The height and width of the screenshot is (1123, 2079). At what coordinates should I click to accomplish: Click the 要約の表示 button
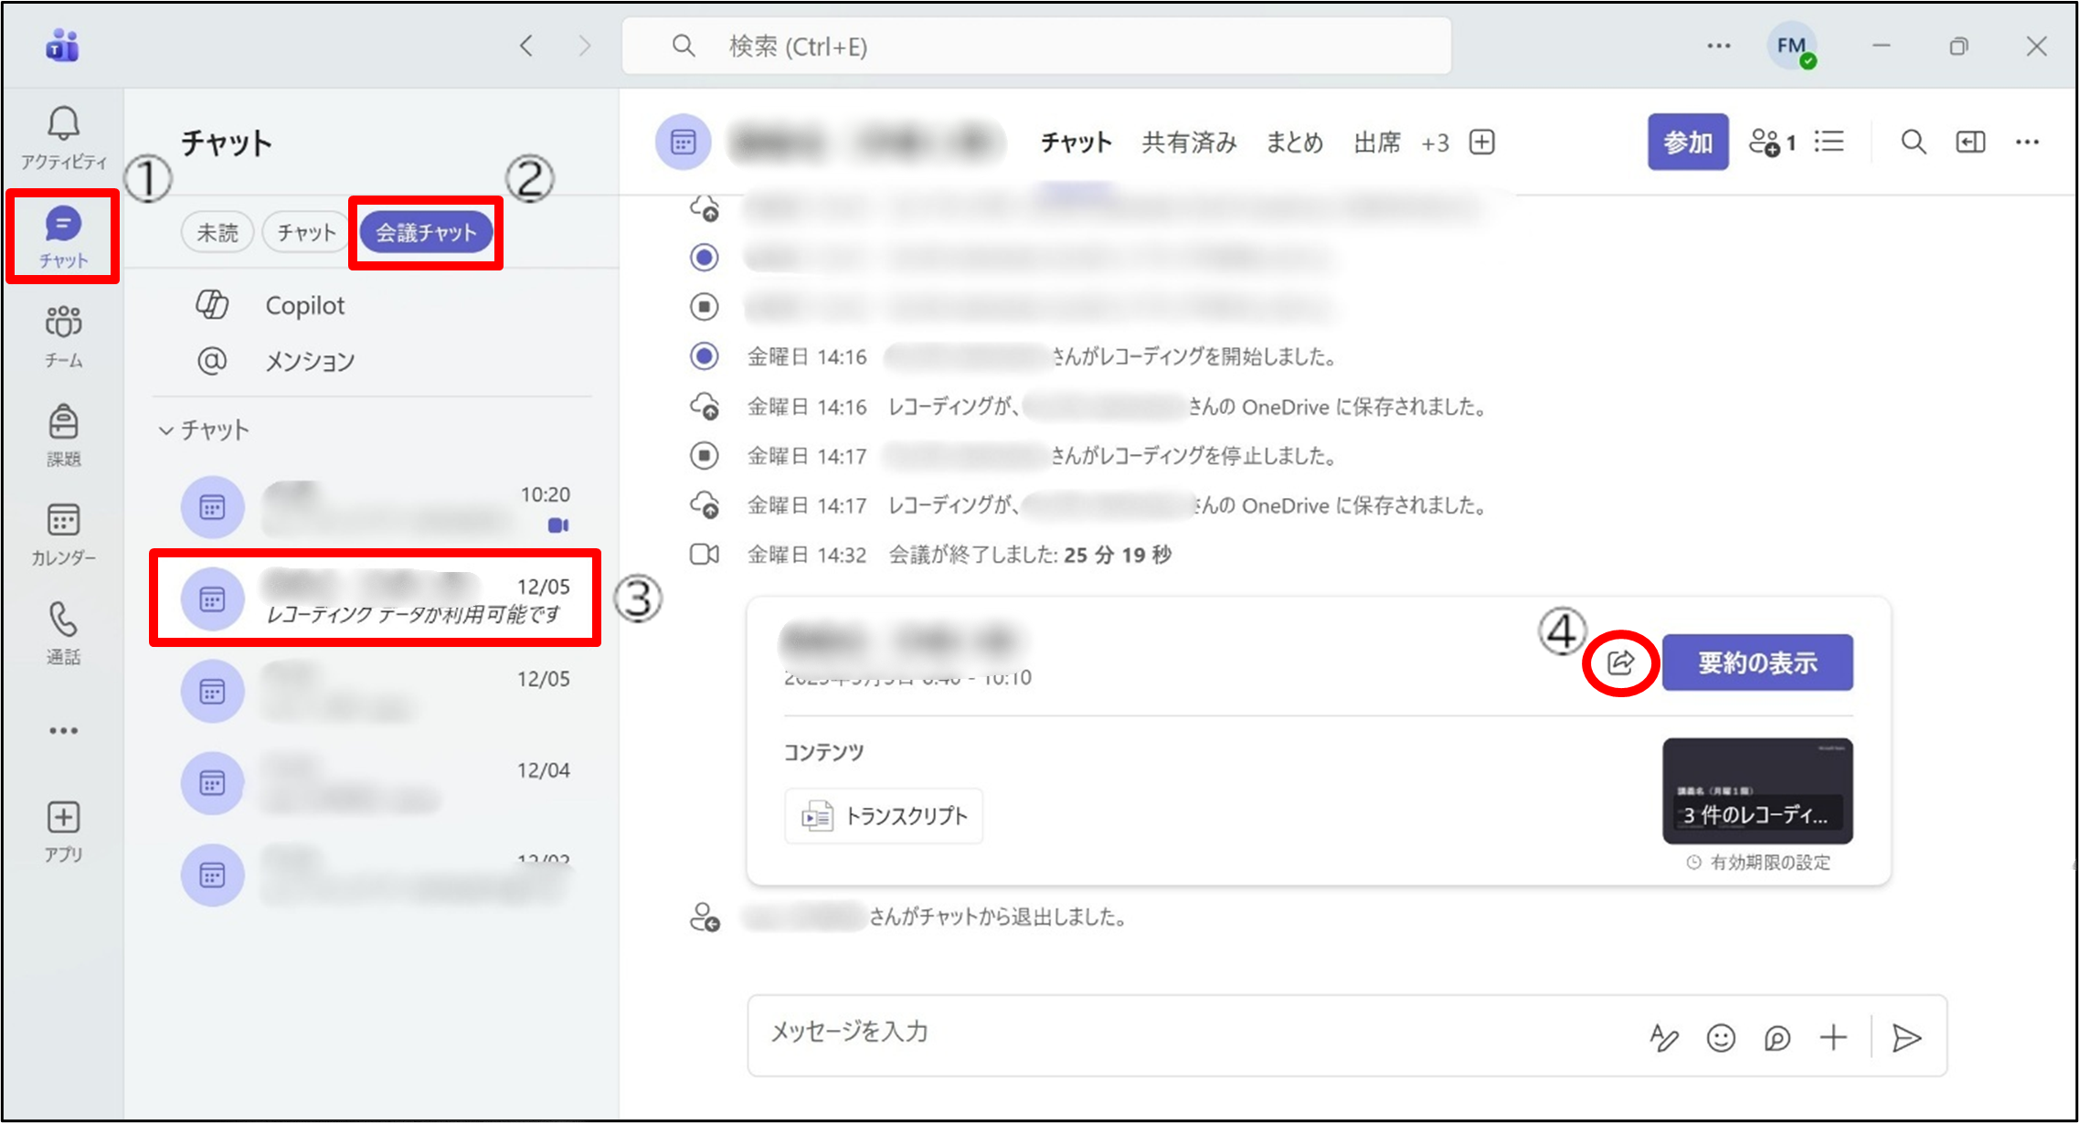(x=1756, y=662)
